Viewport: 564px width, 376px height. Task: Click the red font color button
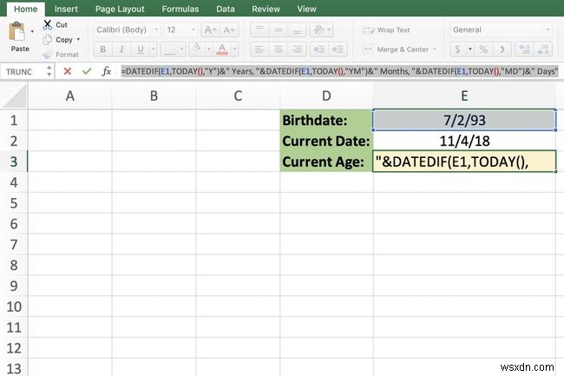point(223,49)
